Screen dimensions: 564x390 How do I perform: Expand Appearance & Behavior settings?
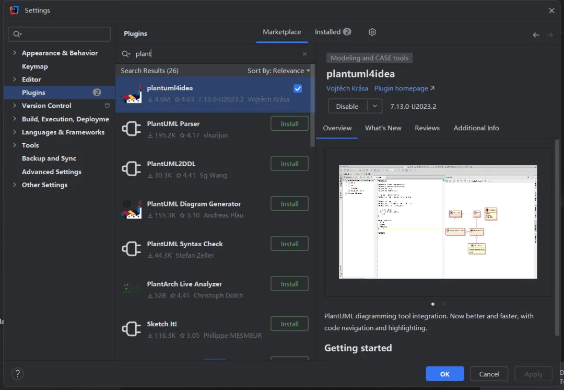point(15,53)
